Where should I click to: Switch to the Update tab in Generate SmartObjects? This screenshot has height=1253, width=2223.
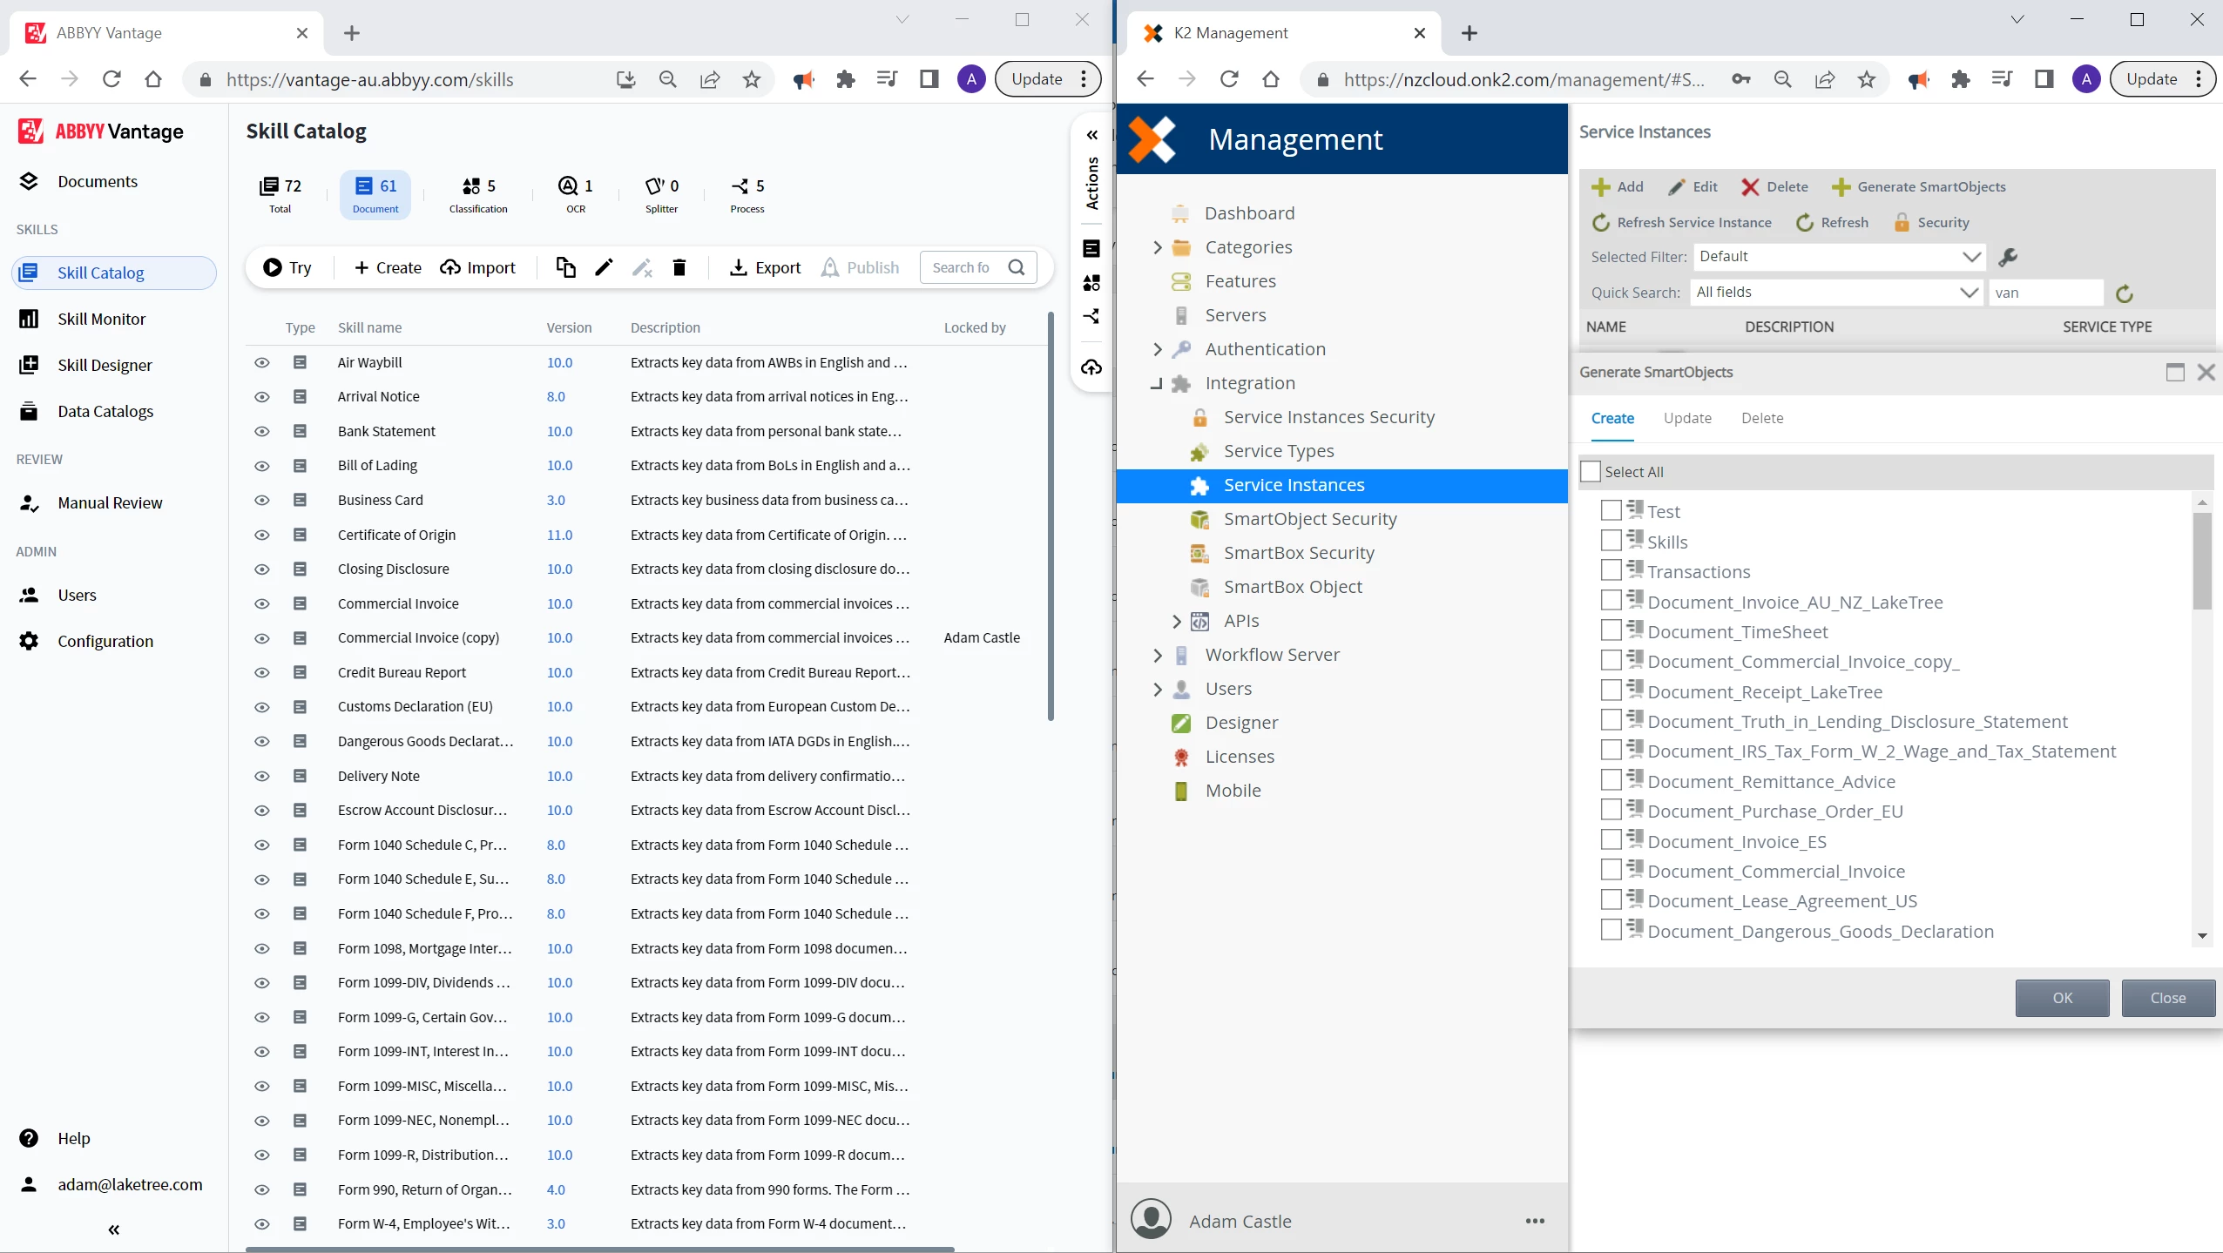tap(1687, 418)
